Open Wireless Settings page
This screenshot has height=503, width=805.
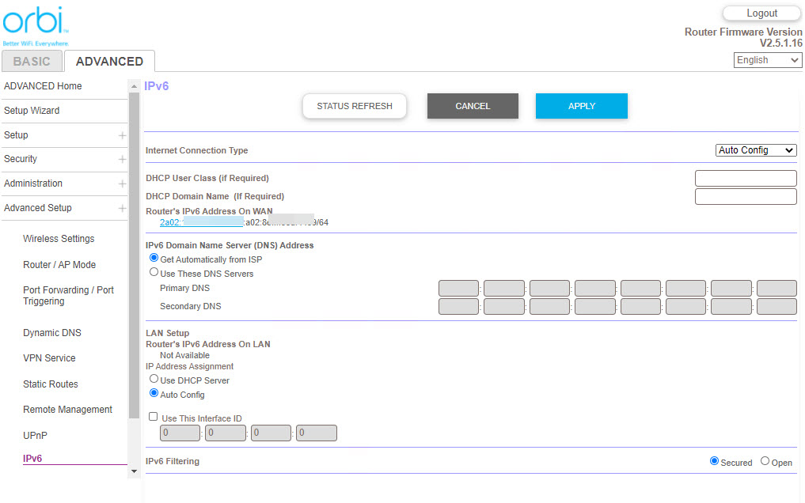click(x=59, y=238)
